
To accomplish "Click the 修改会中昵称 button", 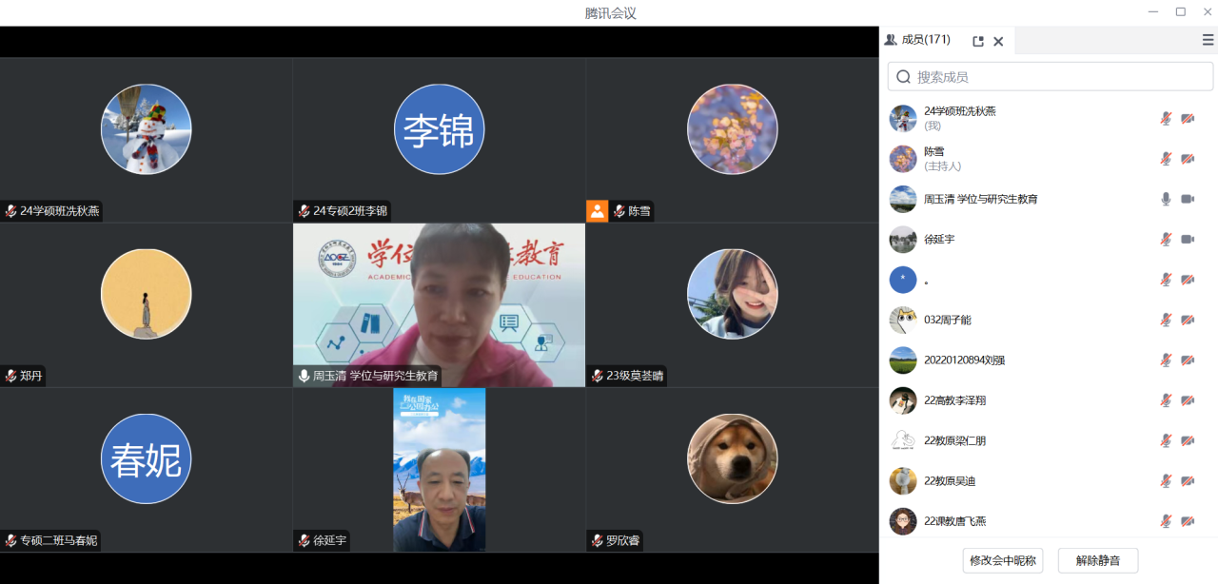I will pyautogui.click(x=1003, y=560).
